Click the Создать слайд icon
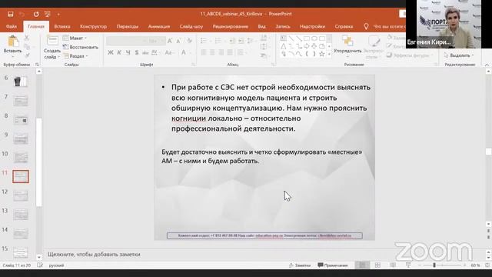 click(52, 41)
